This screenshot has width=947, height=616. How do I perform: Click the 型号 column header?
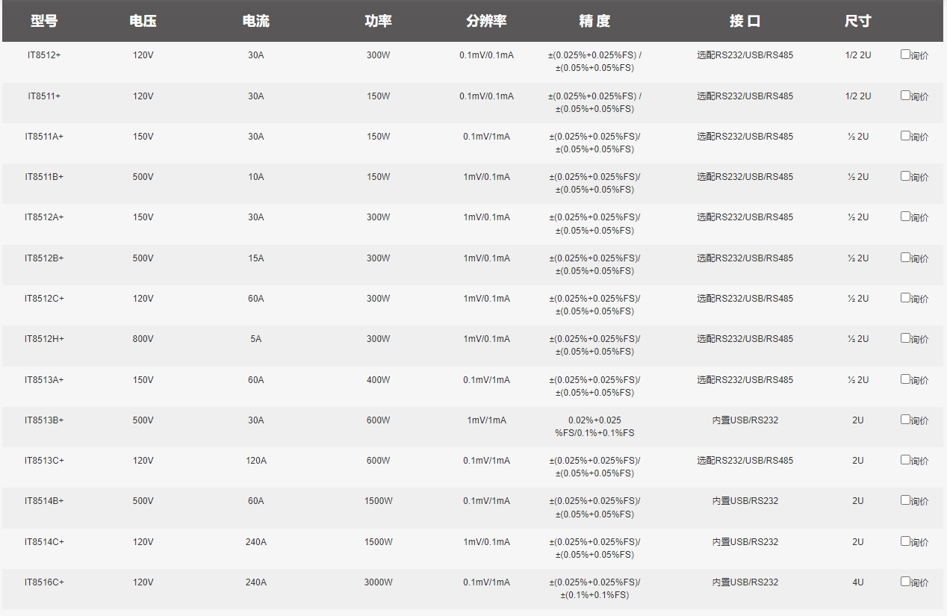(44, 21)
